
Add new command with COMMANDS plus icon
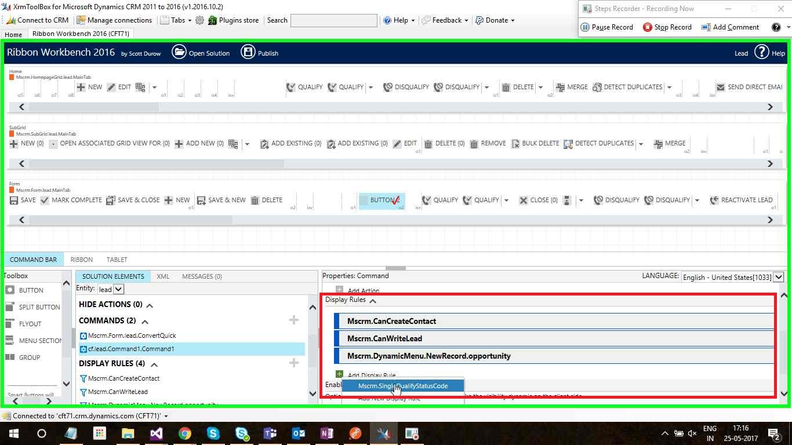294,320
